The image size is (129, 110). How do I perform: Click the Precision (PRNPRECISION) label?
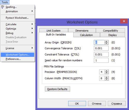(x=61, y=72)
